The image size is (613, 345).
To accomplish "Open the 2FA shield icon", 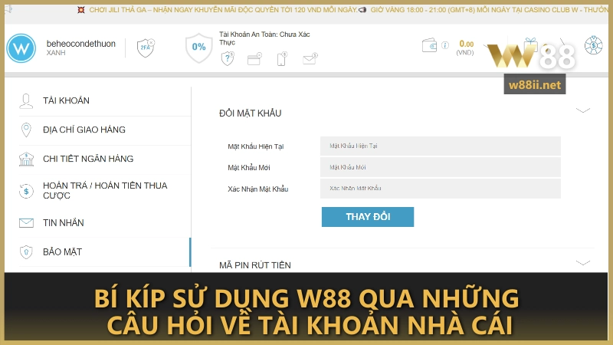I will point(146,48).
